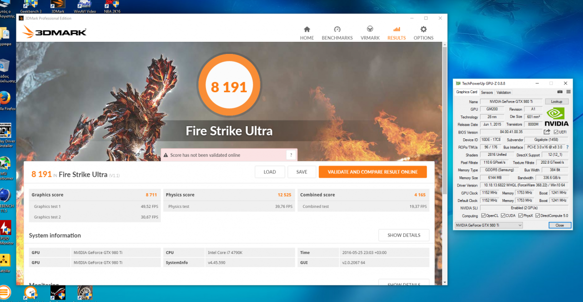
Task: Click the Combined test row
Action: pos(363,206)
